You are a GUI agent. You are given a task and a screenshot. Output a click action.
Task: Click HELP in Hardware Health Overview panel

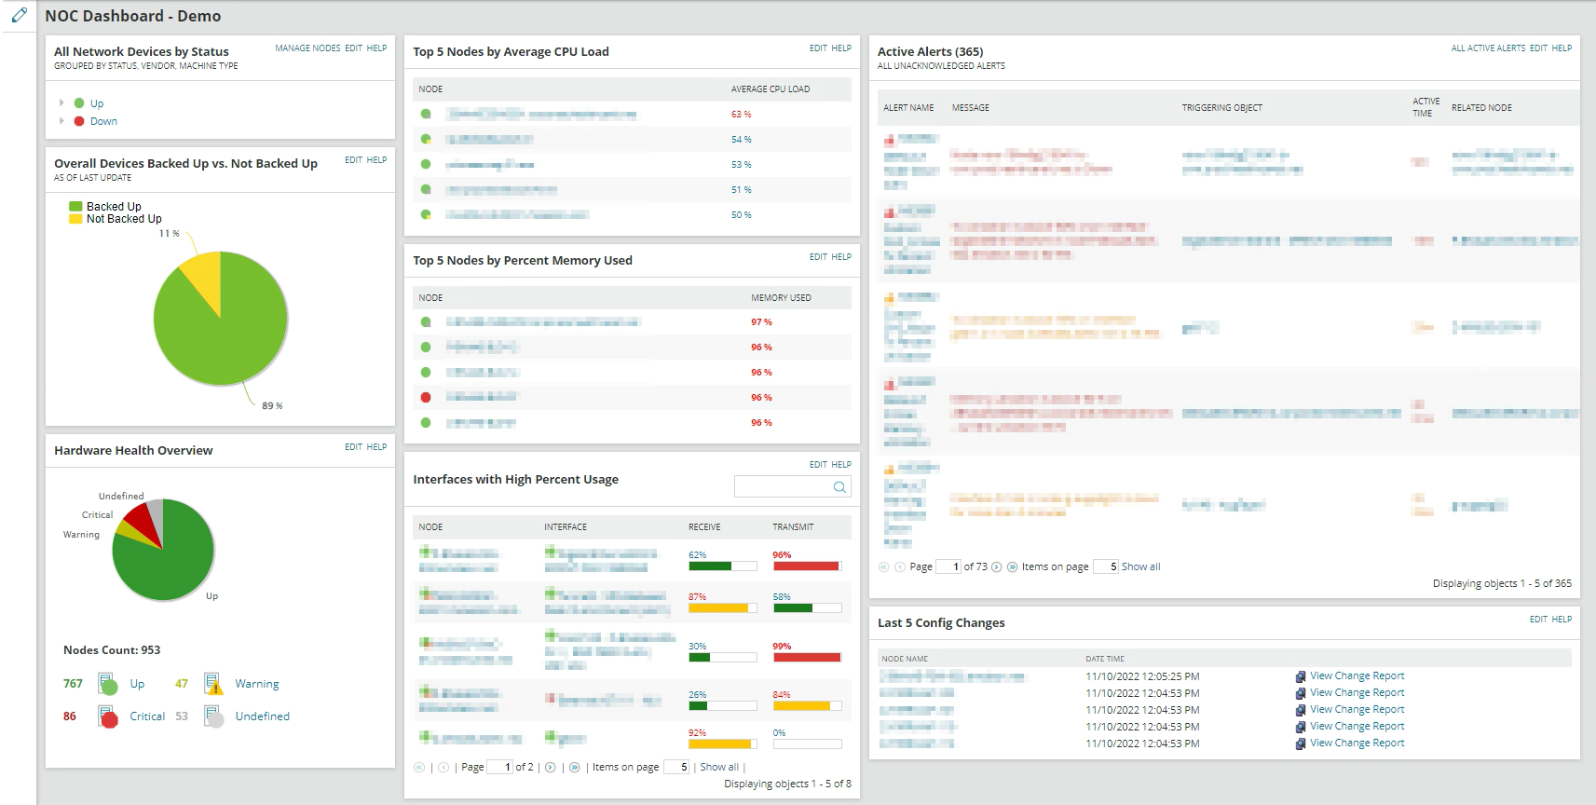click(376, 447)
